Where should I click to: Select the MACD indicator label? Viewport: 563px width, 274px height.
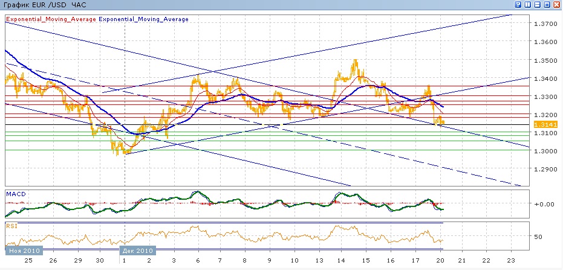click(x=15, y=194)
